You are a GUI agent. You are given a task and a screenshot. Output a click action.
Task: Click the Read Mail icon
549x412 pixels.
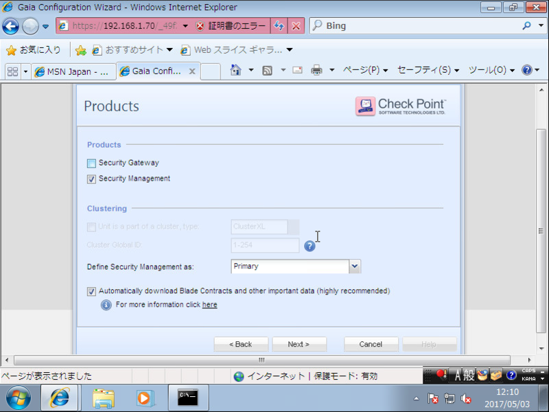pyautogui.click(x=297, y=71)
